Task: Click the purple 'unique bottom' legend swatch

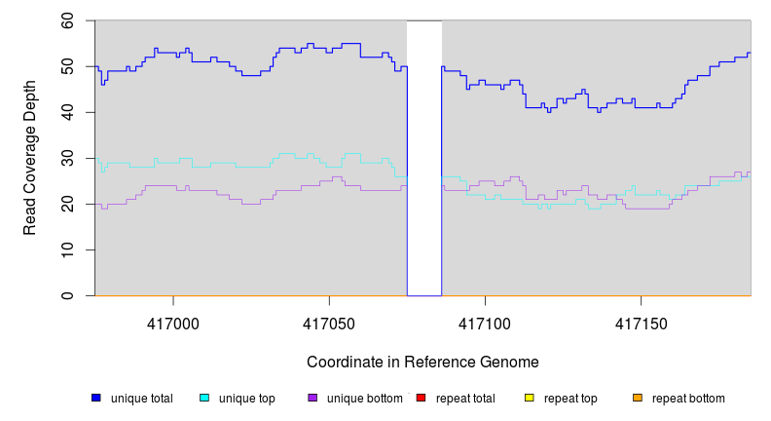Action: pos(312,398)
